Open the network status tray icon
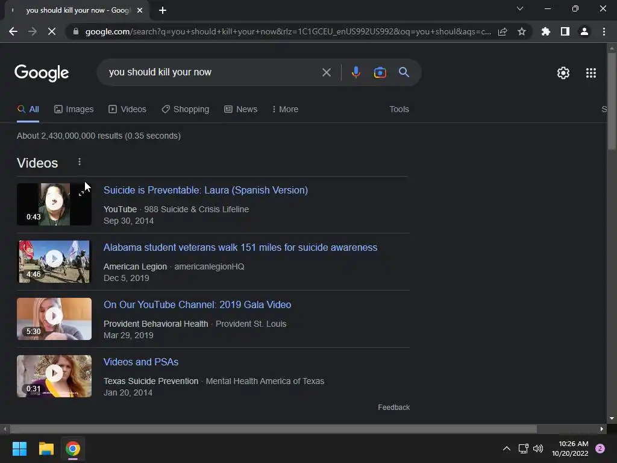 [524, 449]
